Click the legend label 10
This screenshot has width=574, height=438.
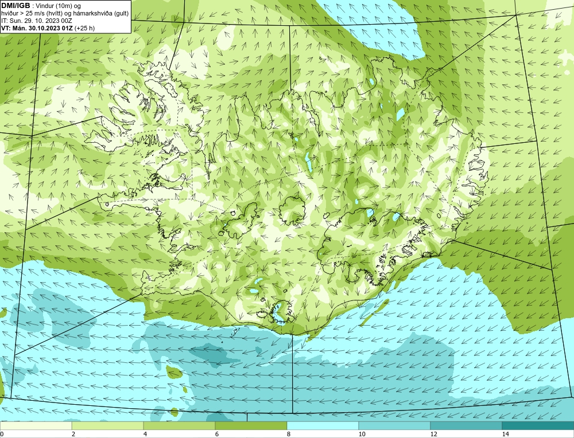click(362, 434)
